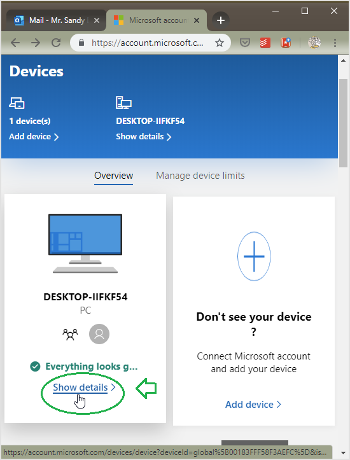Image resolution: width=350 pixels, height=460 pixels.
Task: Click the circled plus add device icon
Action: point(254,256)
